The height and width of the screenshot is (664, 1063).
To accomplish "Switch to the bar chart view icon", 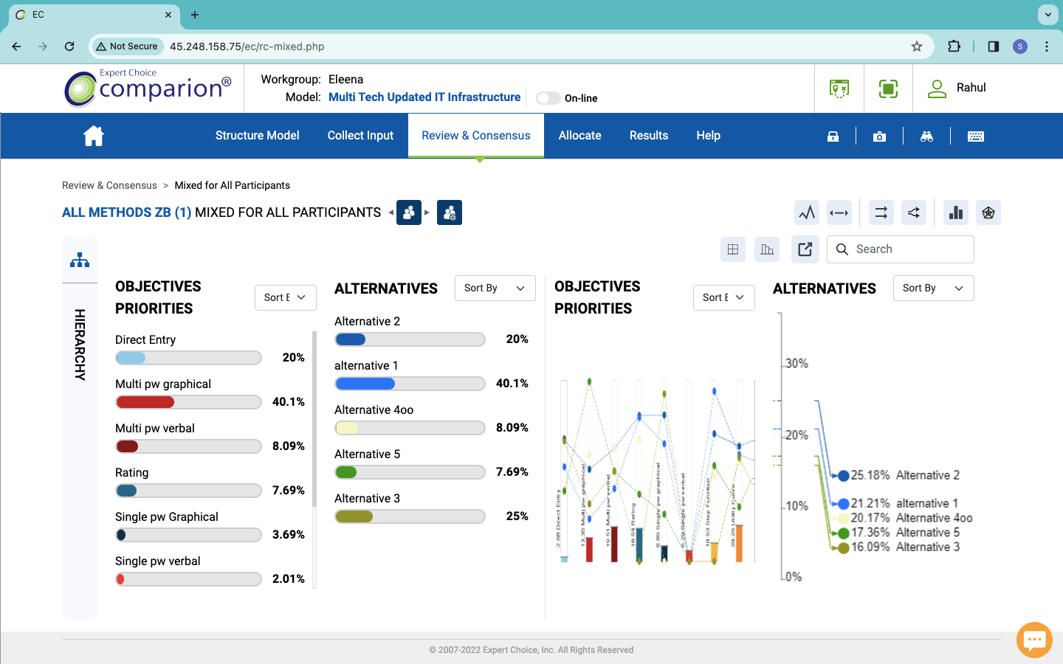I will (956, 213).
